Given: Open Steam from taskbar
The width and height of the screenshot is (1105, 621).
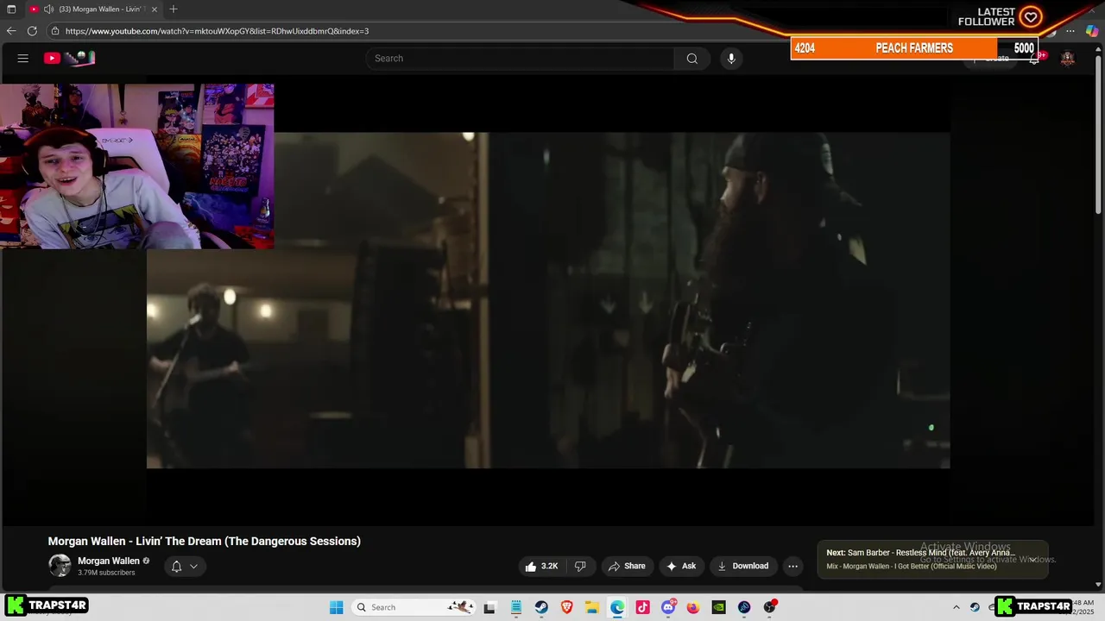Looking at the screenshot, I should [541, 607].
